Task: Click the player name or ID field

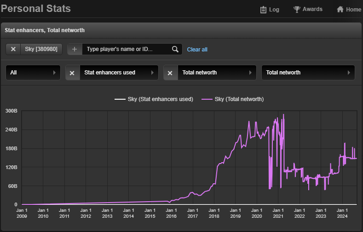Action: coord(127,49)
